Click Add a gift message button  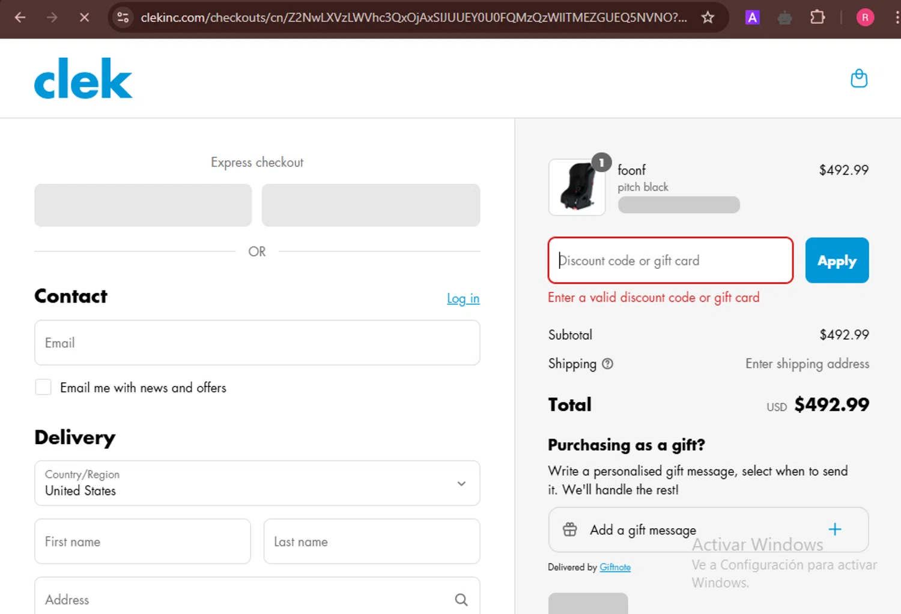click(x=708, y=530)
